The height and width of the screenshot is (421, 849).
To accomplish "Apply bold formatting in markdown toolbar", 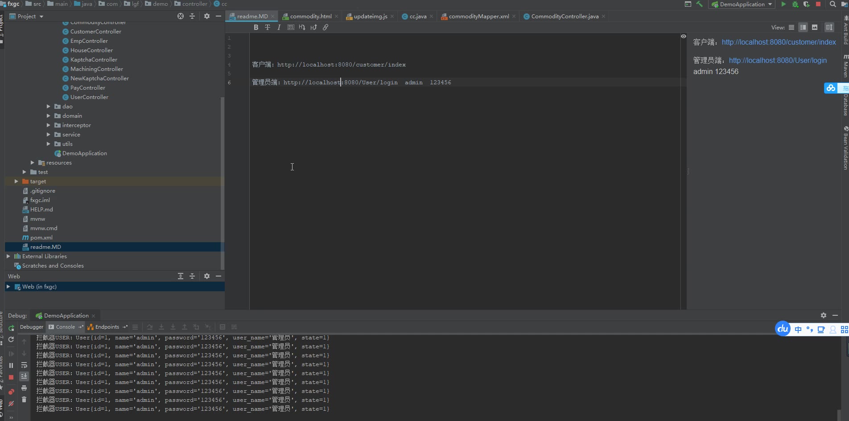I will click(x=256, y=27).
